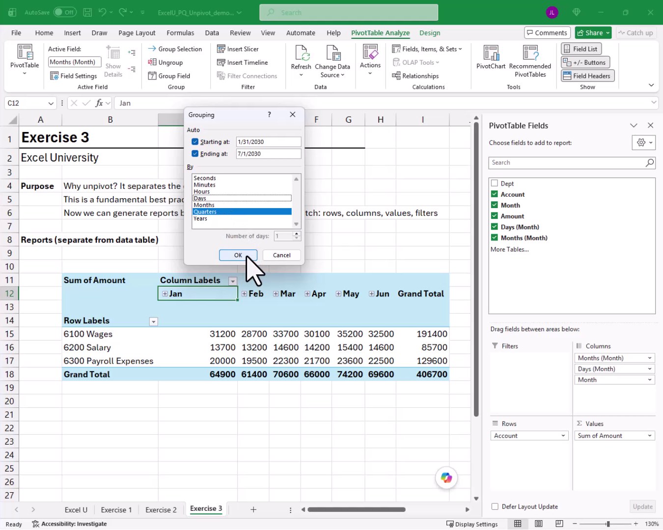Uncheck the Months (Month) field checkbox

pos(495,237)
